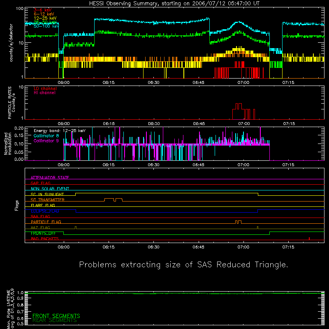Click the SC_IN_SUNLIGHT flag label
329x329 pixels.
[47, 194]
